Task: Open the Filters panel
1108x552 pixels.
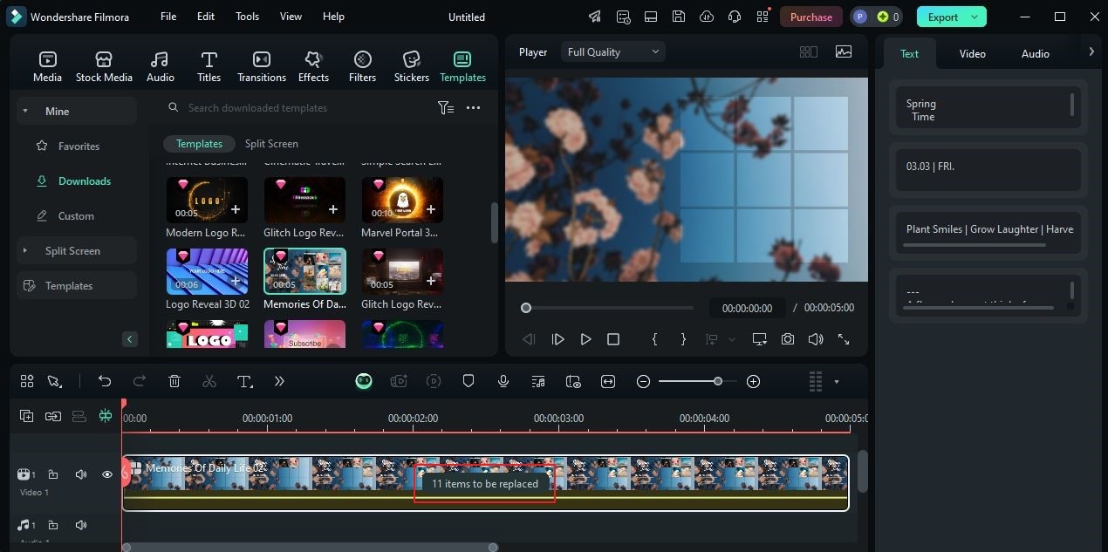Action: click(362, 66)
